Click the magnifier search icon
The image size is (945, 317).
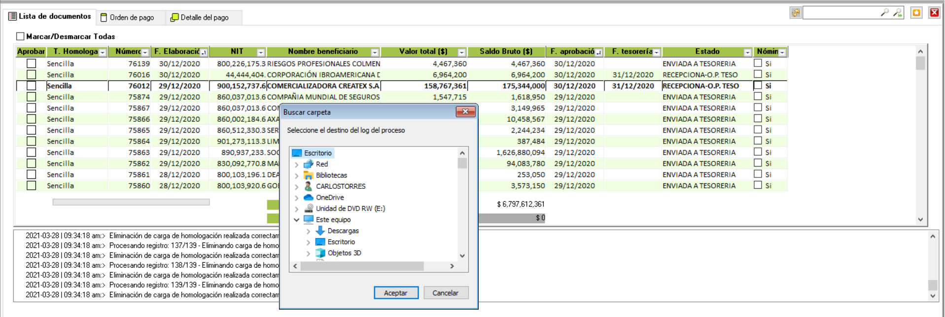click(x=885, y=13)
